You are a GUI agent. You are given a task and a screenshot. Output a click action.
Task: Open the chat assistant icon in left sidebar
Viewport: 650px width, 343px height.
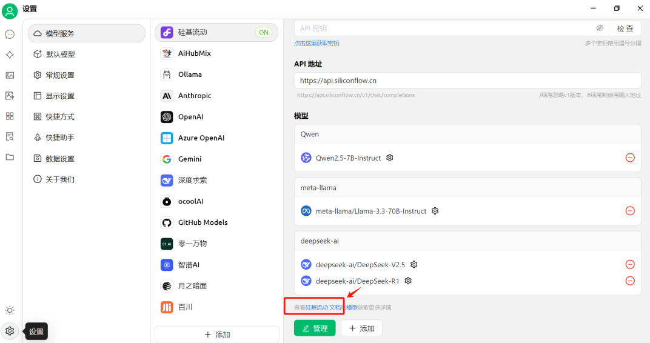tap(10, 34)
